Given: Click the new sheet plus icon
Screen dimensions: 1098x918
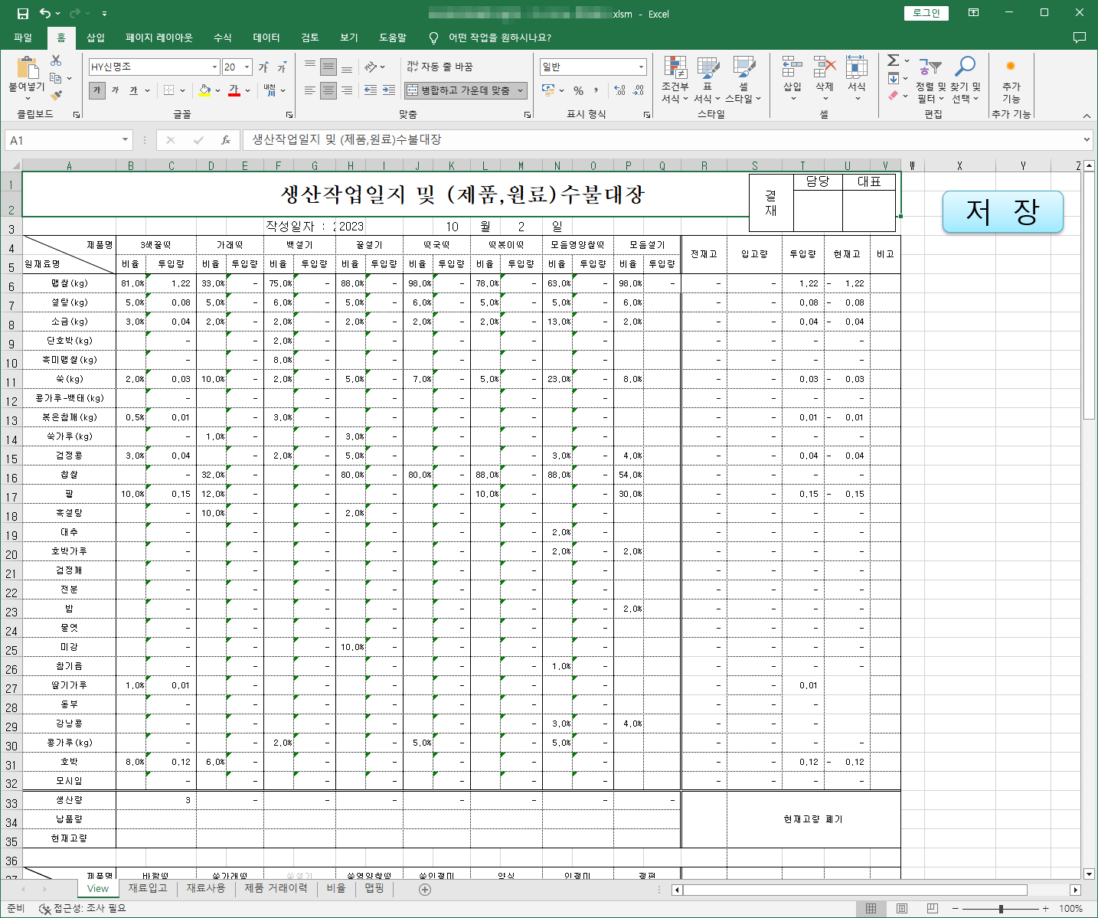Looking at the screenshot, I should [425, 889].
